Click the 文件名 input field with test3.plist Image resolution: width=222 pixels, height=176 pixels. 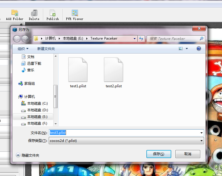[126, 133]
